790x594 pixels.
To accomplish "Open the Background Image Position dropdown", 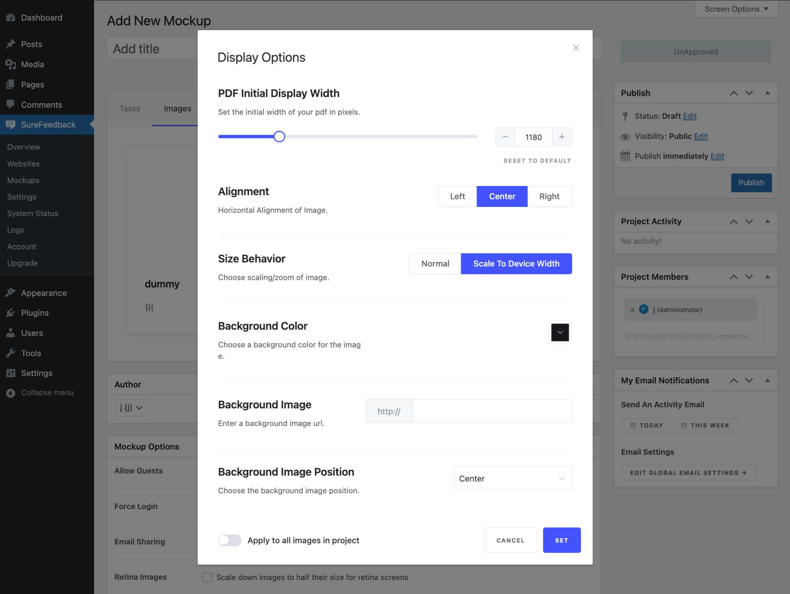I will point(513,478).
